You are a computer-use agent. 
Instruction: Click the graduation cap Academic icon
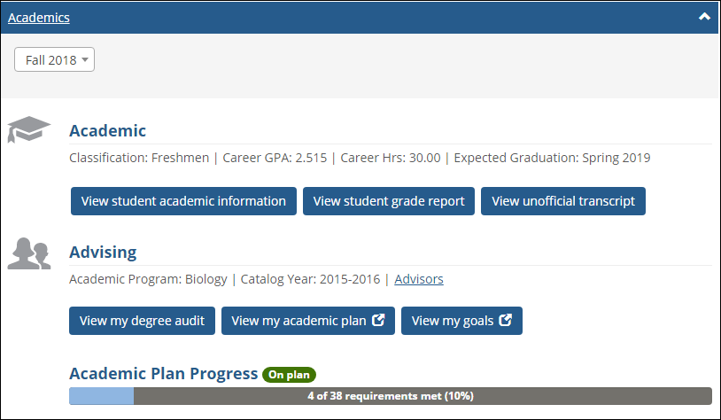point(29,129)
